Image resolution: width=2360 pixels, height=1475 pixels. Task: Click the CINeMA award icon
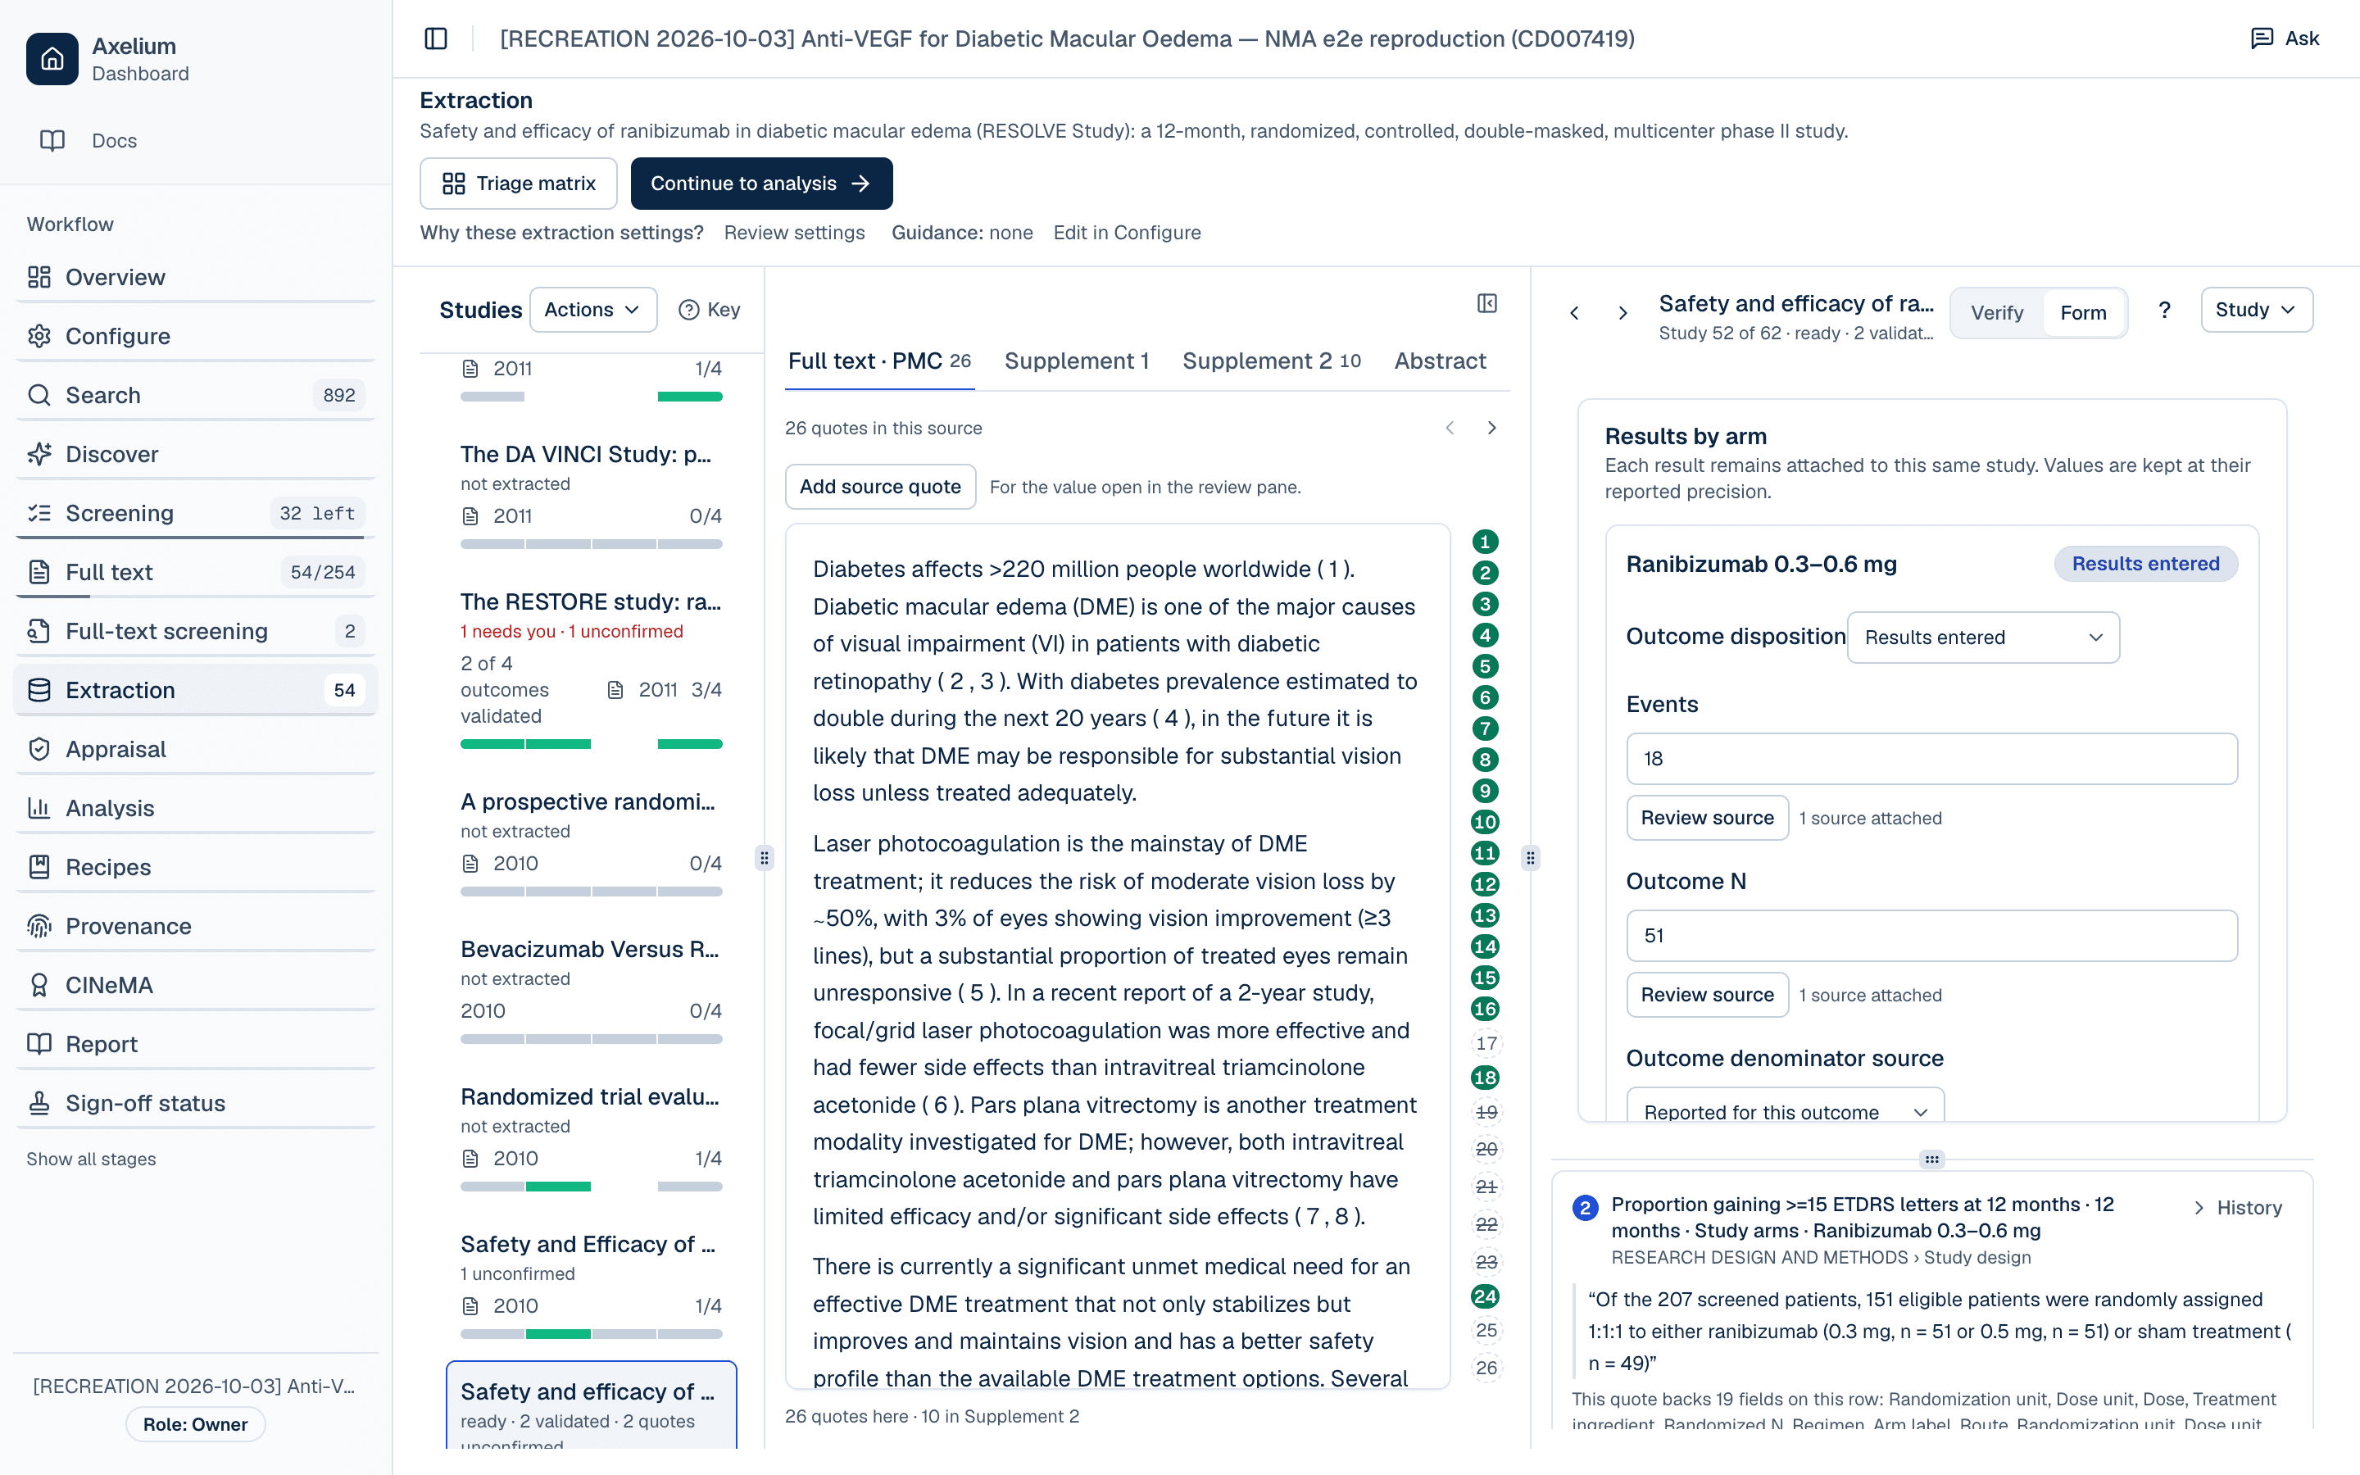39,985
